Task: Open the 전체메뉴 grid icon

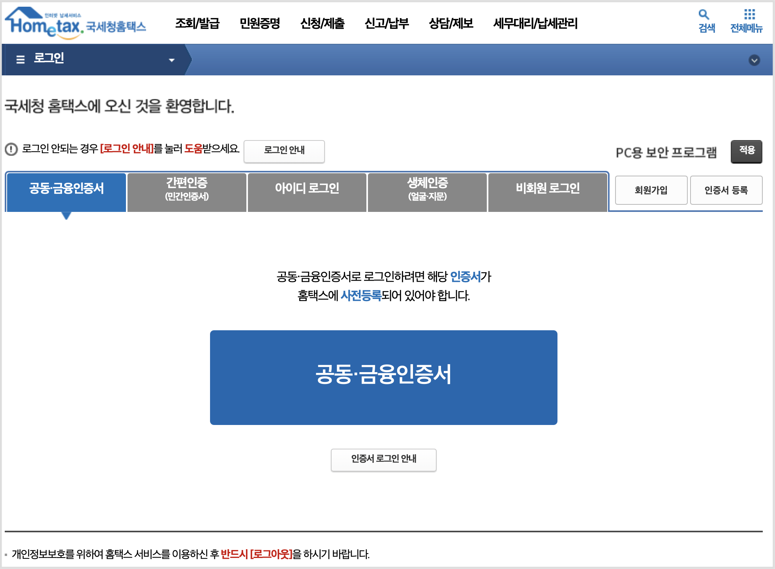Action: pyautogui.click(x=749, y=15)
